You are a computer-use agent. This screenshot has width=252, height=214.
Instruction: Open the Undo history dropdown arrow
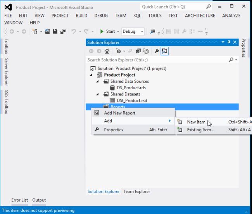(x=80, y=32)
